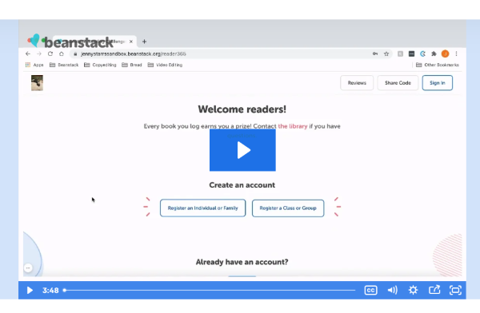Click the share video icon

pyautogui.click(x=434, y=290)
